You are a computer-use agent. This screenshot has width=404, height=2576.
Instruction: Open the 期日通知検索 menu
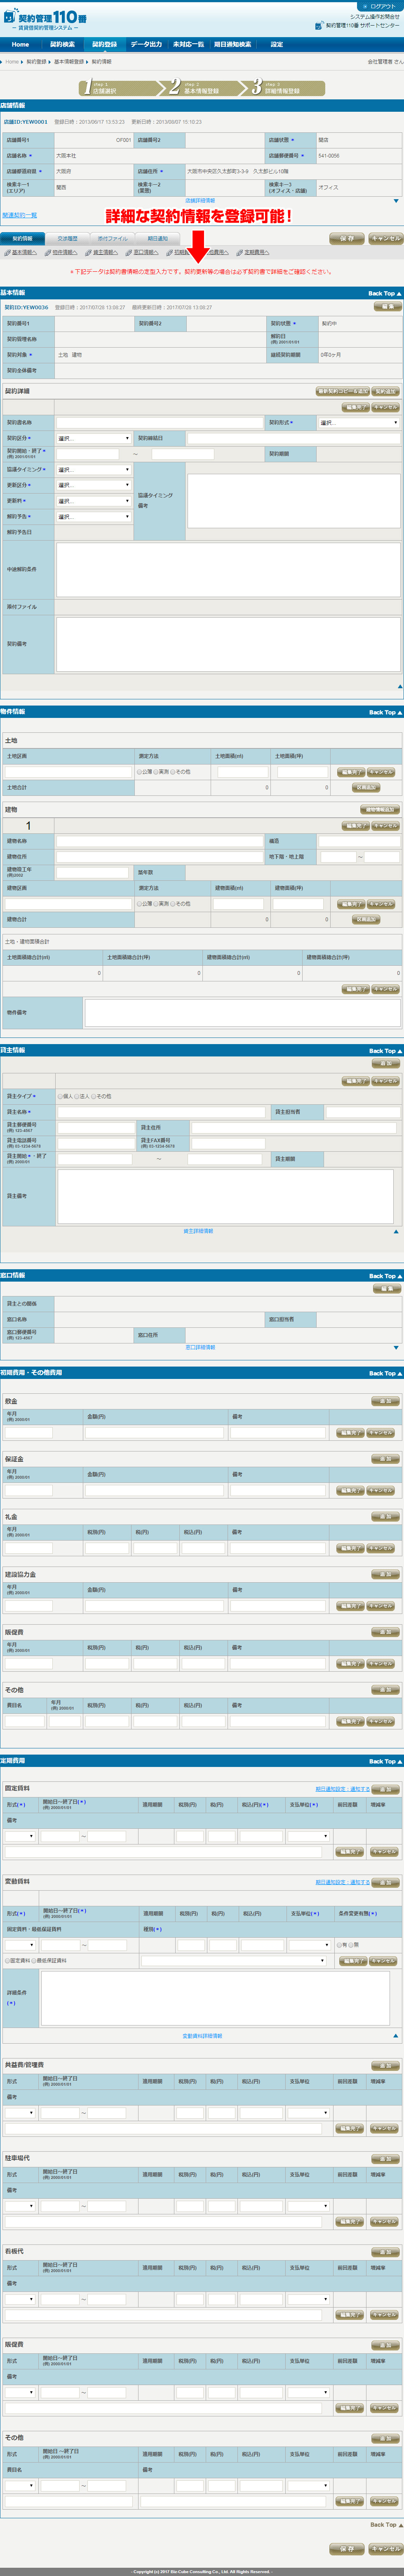click(232, 44)
